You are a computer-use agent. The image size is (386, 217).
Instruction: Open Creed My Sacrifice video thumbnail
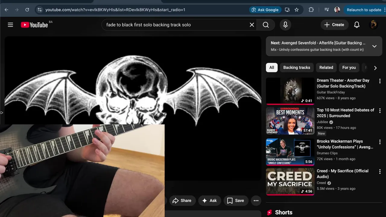pos(290,182)
